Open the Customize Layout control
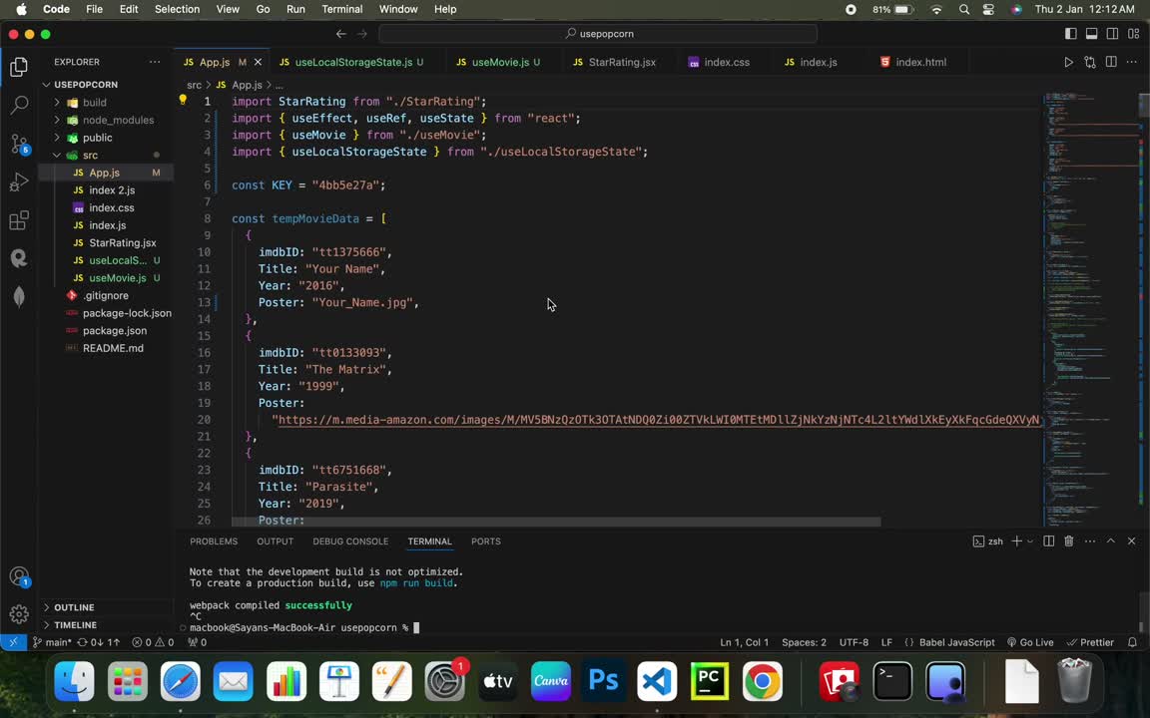Viewport: 1150px width, 718px height. pyautogui.click(x=1134, y=34)
